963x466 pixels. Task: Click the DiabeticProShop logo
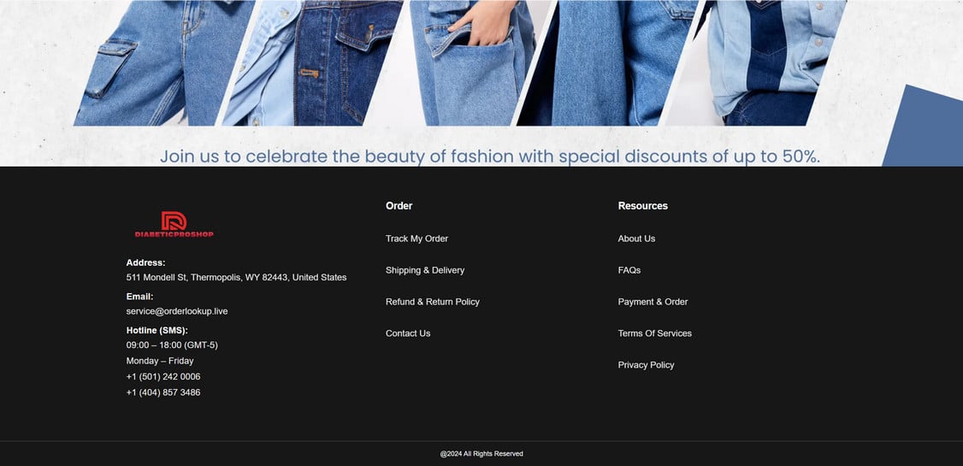click(x=174, y=225)
